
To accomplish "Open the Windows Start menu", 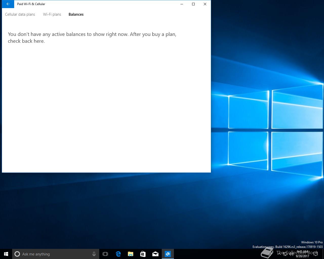I will point(6,254).
